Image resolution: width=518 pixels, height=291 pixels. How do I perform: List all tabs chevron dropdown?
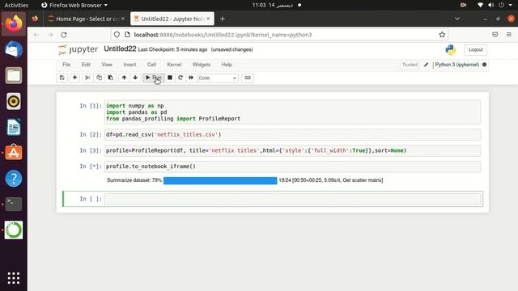pos(457,19)
